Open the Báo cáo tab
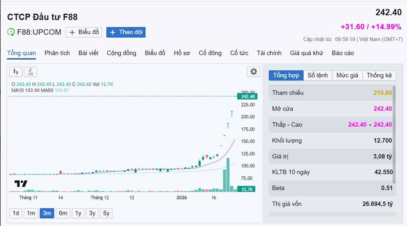This screenshot has width=407, height=226. (343, 53)
